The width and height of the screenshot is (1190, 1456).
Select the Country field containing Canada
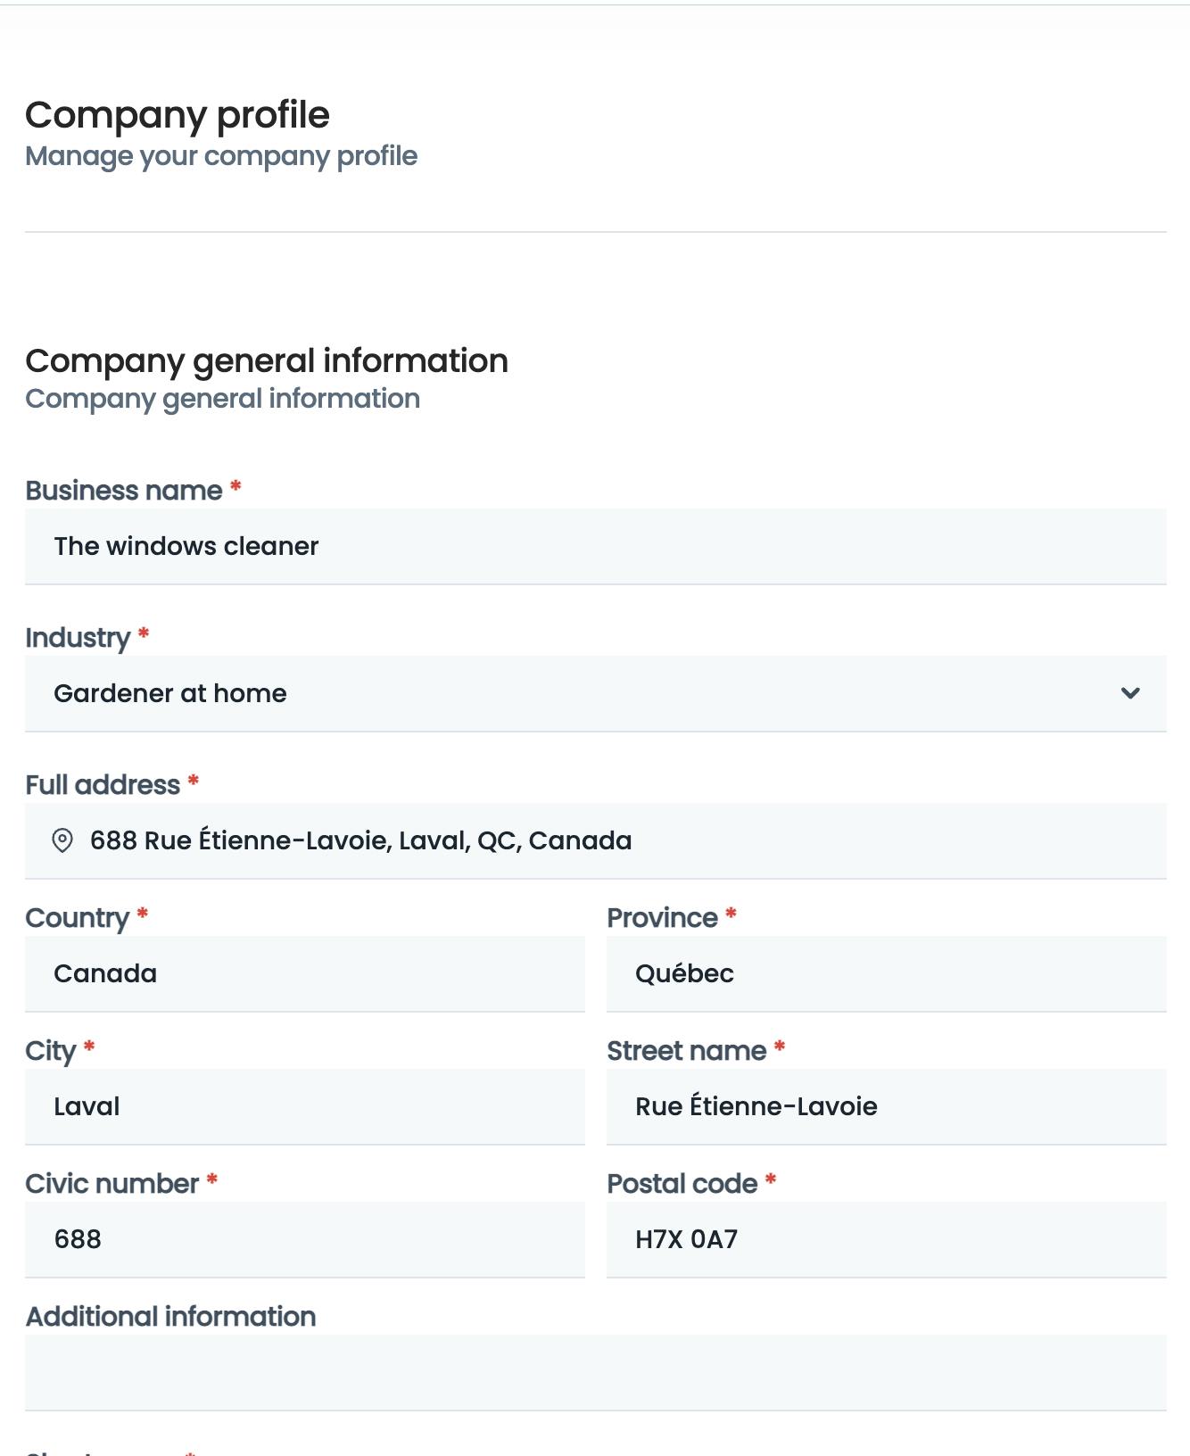[305, 973]
